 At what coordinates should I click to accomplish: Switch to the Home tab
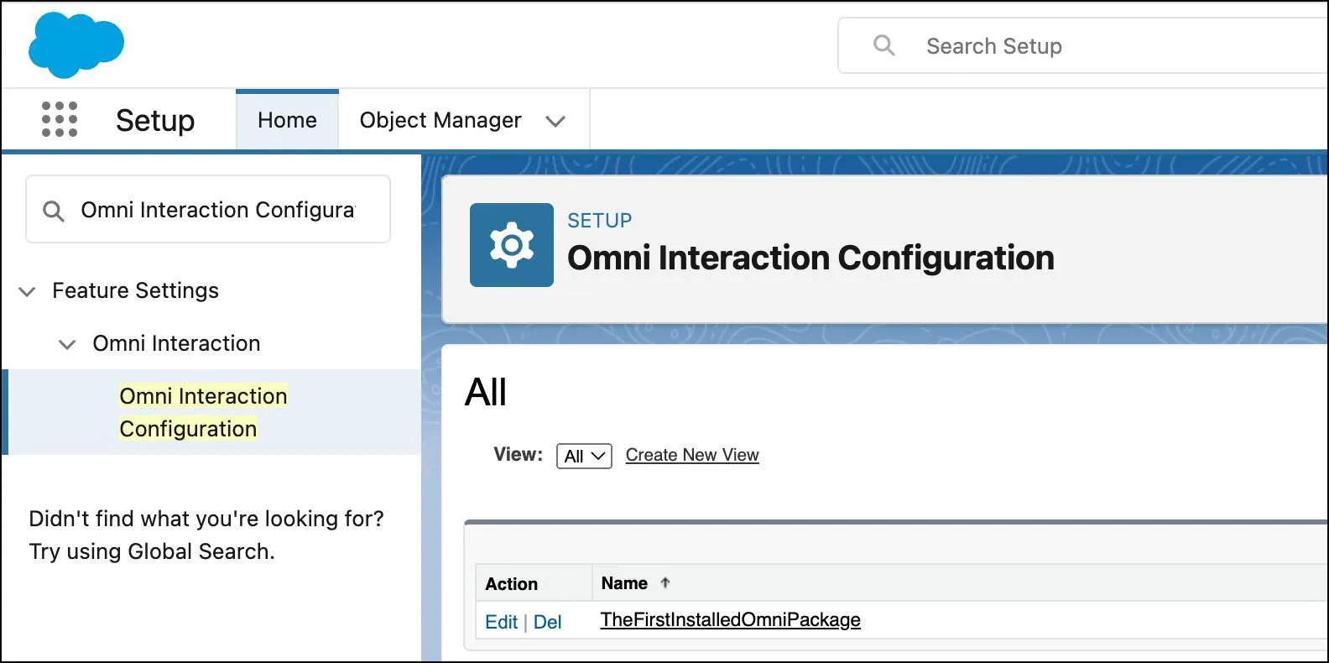click(287, 120)
